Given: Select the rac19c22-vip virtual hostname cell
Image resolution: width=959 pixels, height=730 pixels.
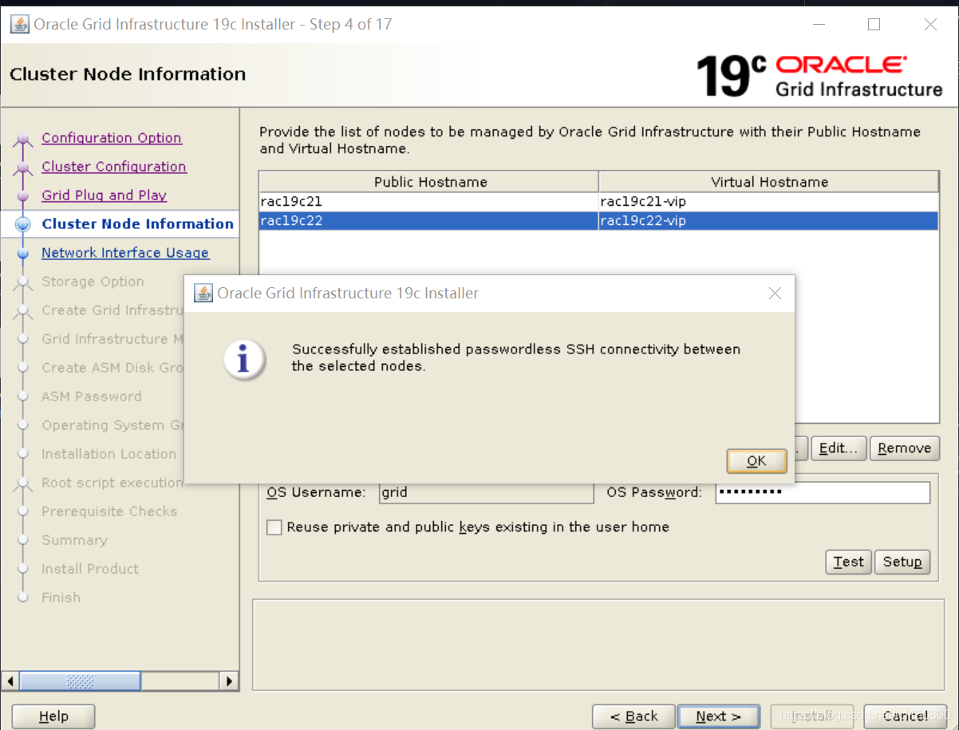Looking at the screenshot, I should [x=768, y=221].
